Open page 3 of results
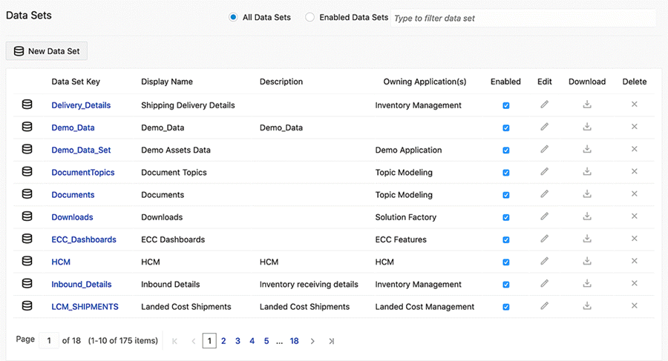This screenshot has width=668, height=361. pyautogui.click(x=238, y=341)
